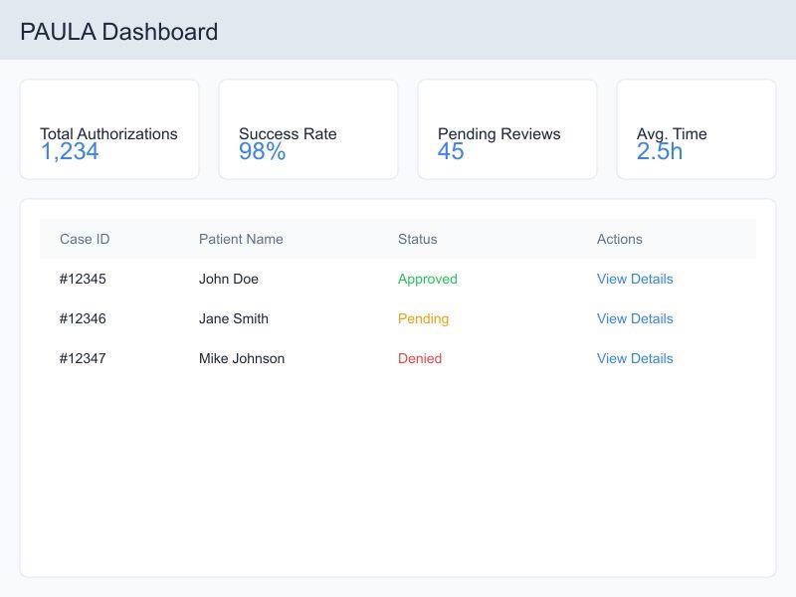Open View Details for Jane Smith

(635, 318)
